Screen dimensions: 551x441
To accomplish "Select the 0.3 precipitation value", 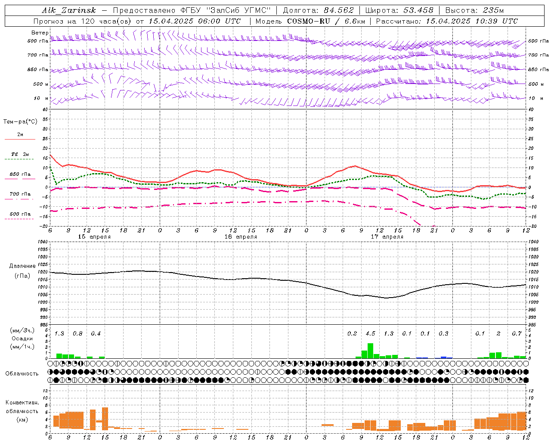I will tap(443, 333).
